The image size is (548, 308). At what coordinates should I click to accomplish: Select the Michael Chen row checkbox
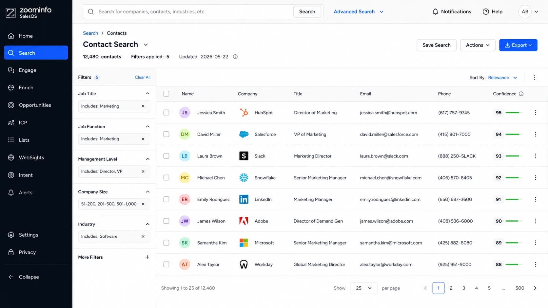(166, 177)
